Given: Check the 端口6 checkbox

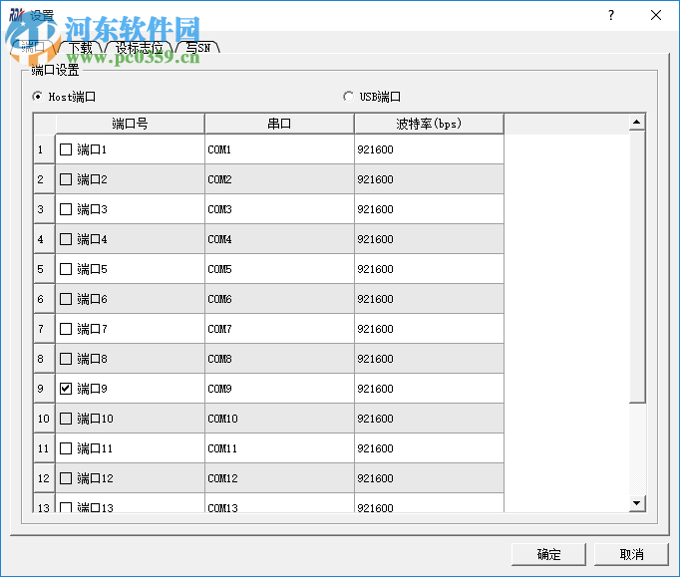Looking at the screenshot, I should click(x=66, y=299).
